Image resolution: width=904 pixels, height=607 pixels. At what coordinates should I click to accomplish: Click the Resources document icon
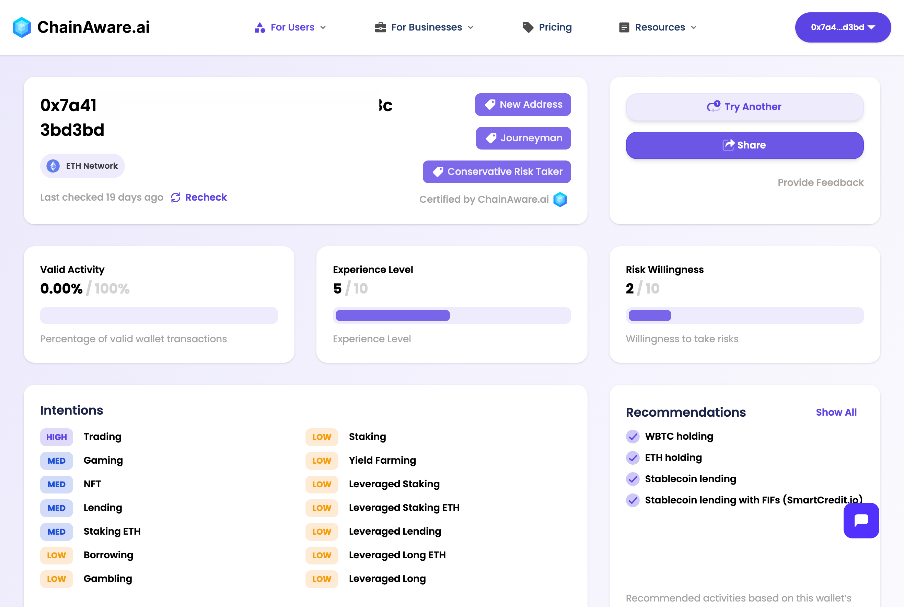[624, 27]
